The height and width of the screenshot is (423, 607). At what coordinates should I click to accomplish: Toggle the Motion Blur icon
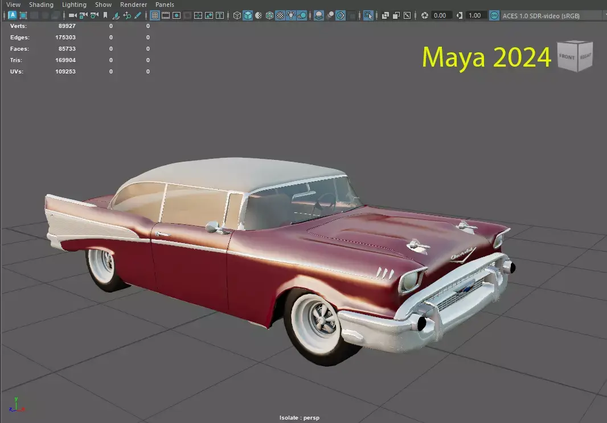[330, 15]
